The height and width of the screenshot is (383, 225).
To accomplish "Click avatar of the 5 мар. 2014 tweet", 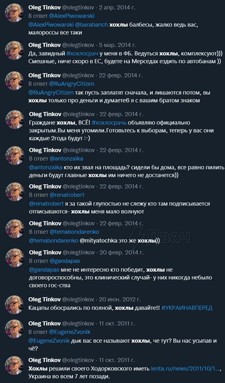I will [14, 50].
